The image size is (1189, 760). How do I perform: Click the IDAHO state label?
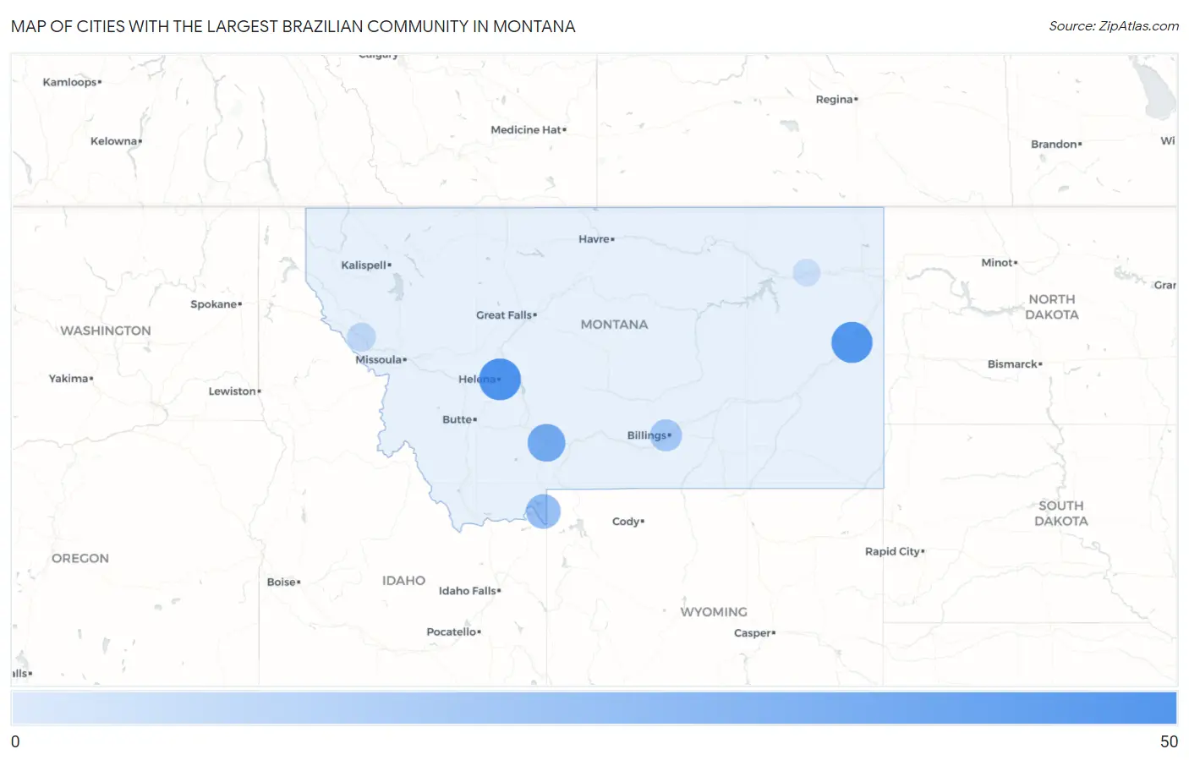point(403,581)
